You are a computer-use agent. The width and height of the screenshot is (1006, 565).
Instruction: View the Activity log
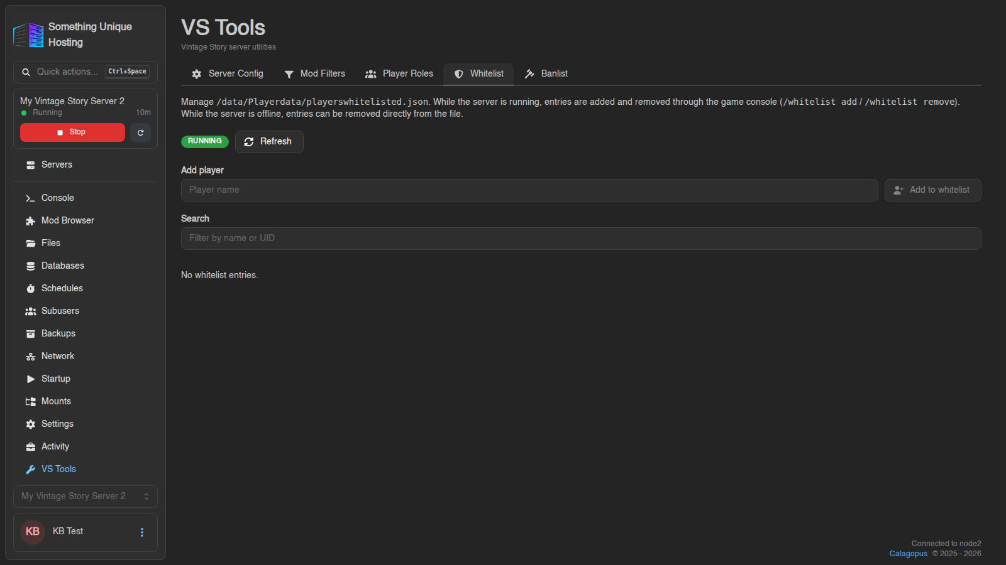click(x=86, y=446)
